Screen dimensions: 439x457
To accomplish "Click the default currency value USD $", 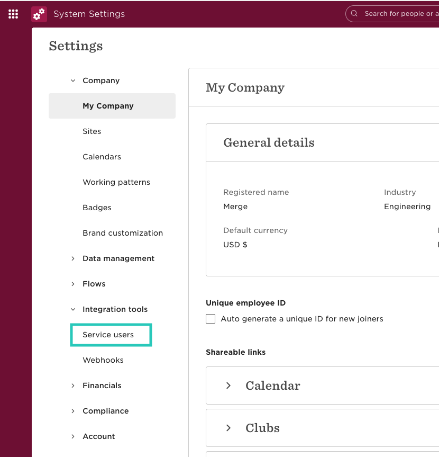I will click(x=235, y=245).
